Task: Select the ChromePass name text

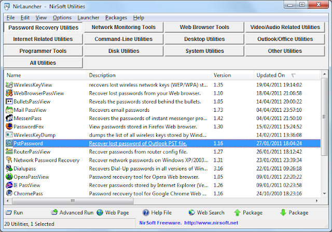Action: [x=28, y=194]
